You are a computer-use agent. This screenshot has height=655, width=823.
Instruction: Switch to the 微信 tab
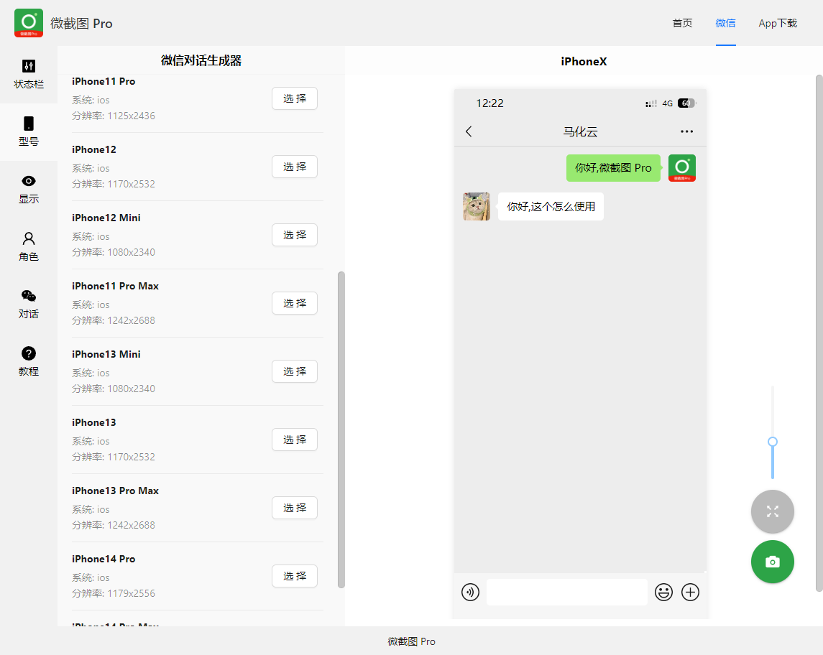tap(725, 23)
